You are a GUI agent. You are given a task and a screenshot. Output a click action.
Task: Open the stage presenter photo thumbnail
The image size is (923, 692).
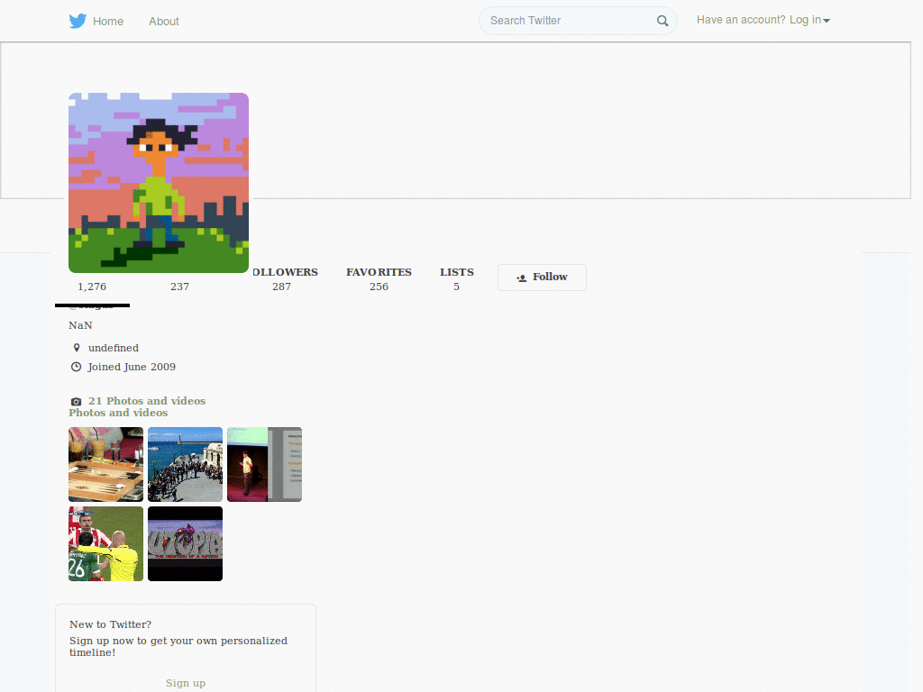264,464
